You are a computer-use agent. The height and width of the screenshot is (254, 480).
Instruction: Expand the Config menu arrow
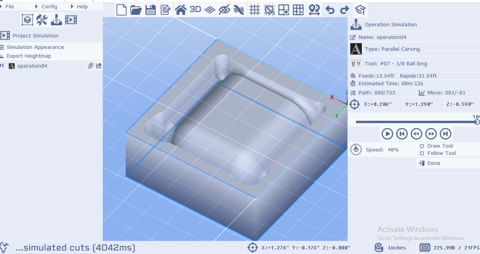[36, 7]
